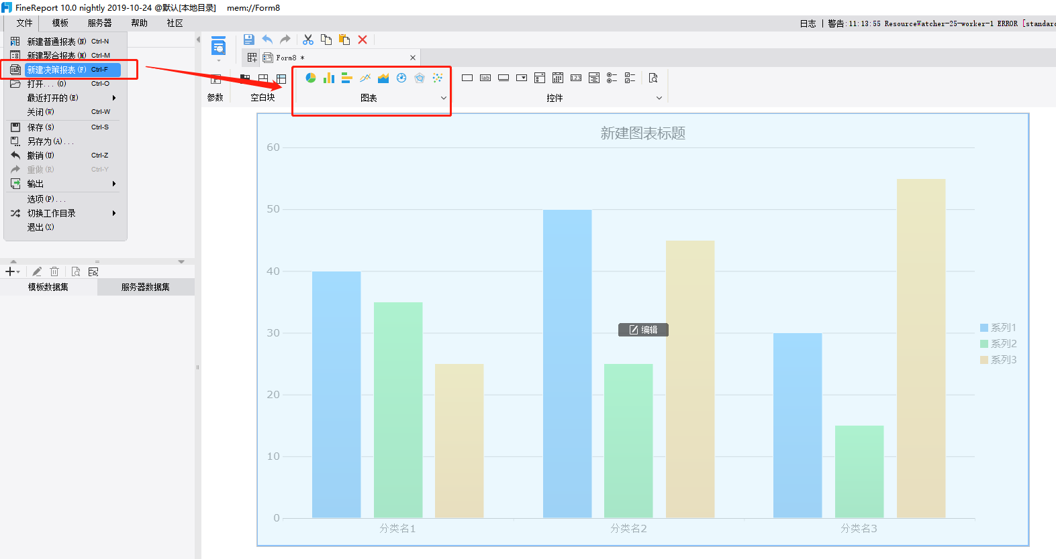Select the line chart icon

click(x=365, y=78)
